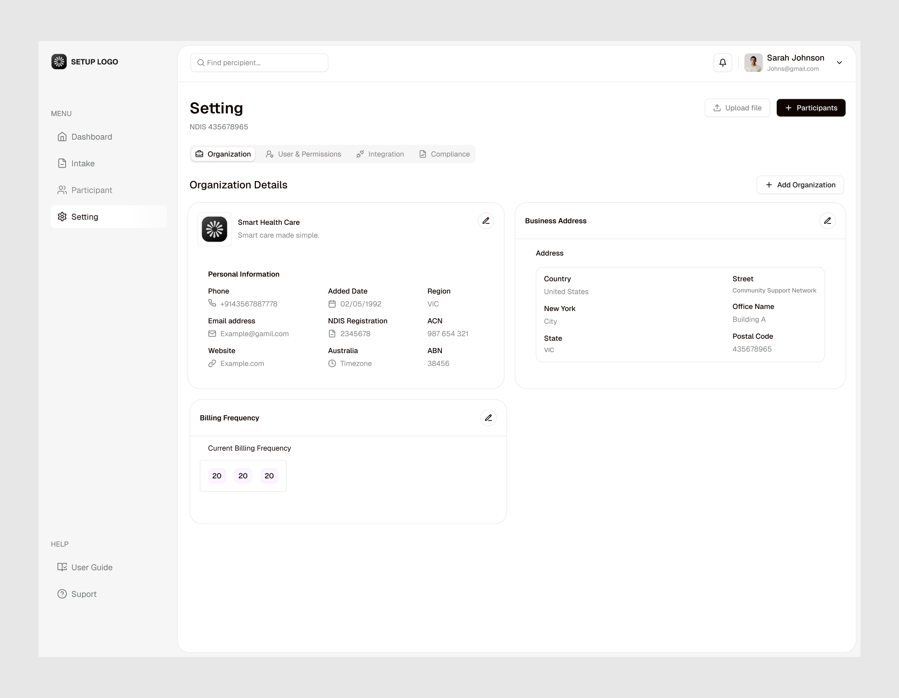This screenshot has width=899, height=698.
Task: Click the Find percipient search field
Action: pyautogui.click(x=259, y=63)
